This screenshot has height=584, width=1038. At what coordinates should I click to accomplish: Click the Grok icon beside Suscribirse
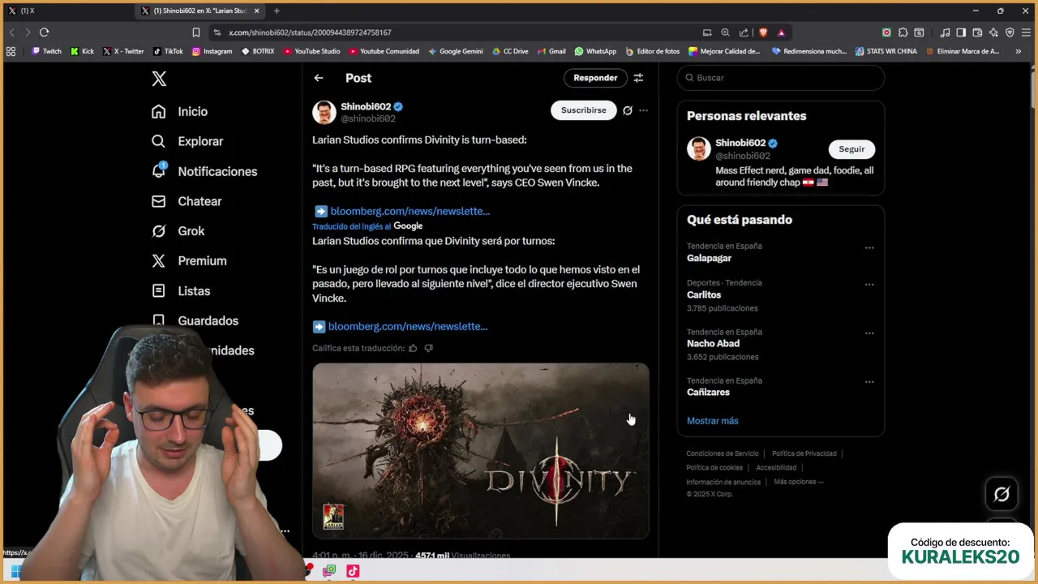[627, 110]
